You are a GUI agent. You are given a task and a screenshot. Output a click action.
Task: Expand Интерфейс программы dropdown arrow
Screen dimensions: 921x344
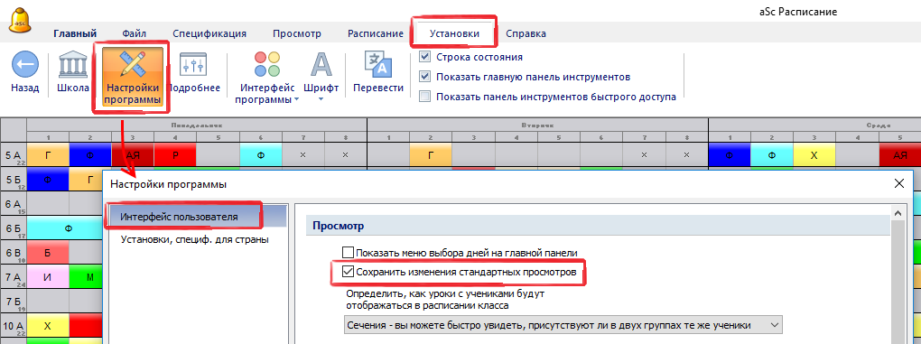coord(297,99)
